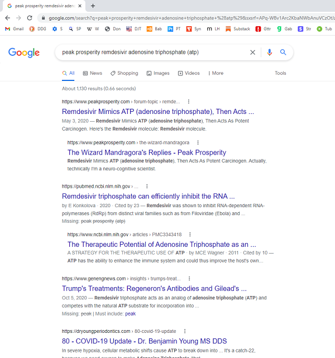This screenshot has height=358, width=335.
Task: Open 'The Therapeutic Potential of Adenosine Triphosphate' result
Action: 162,245
